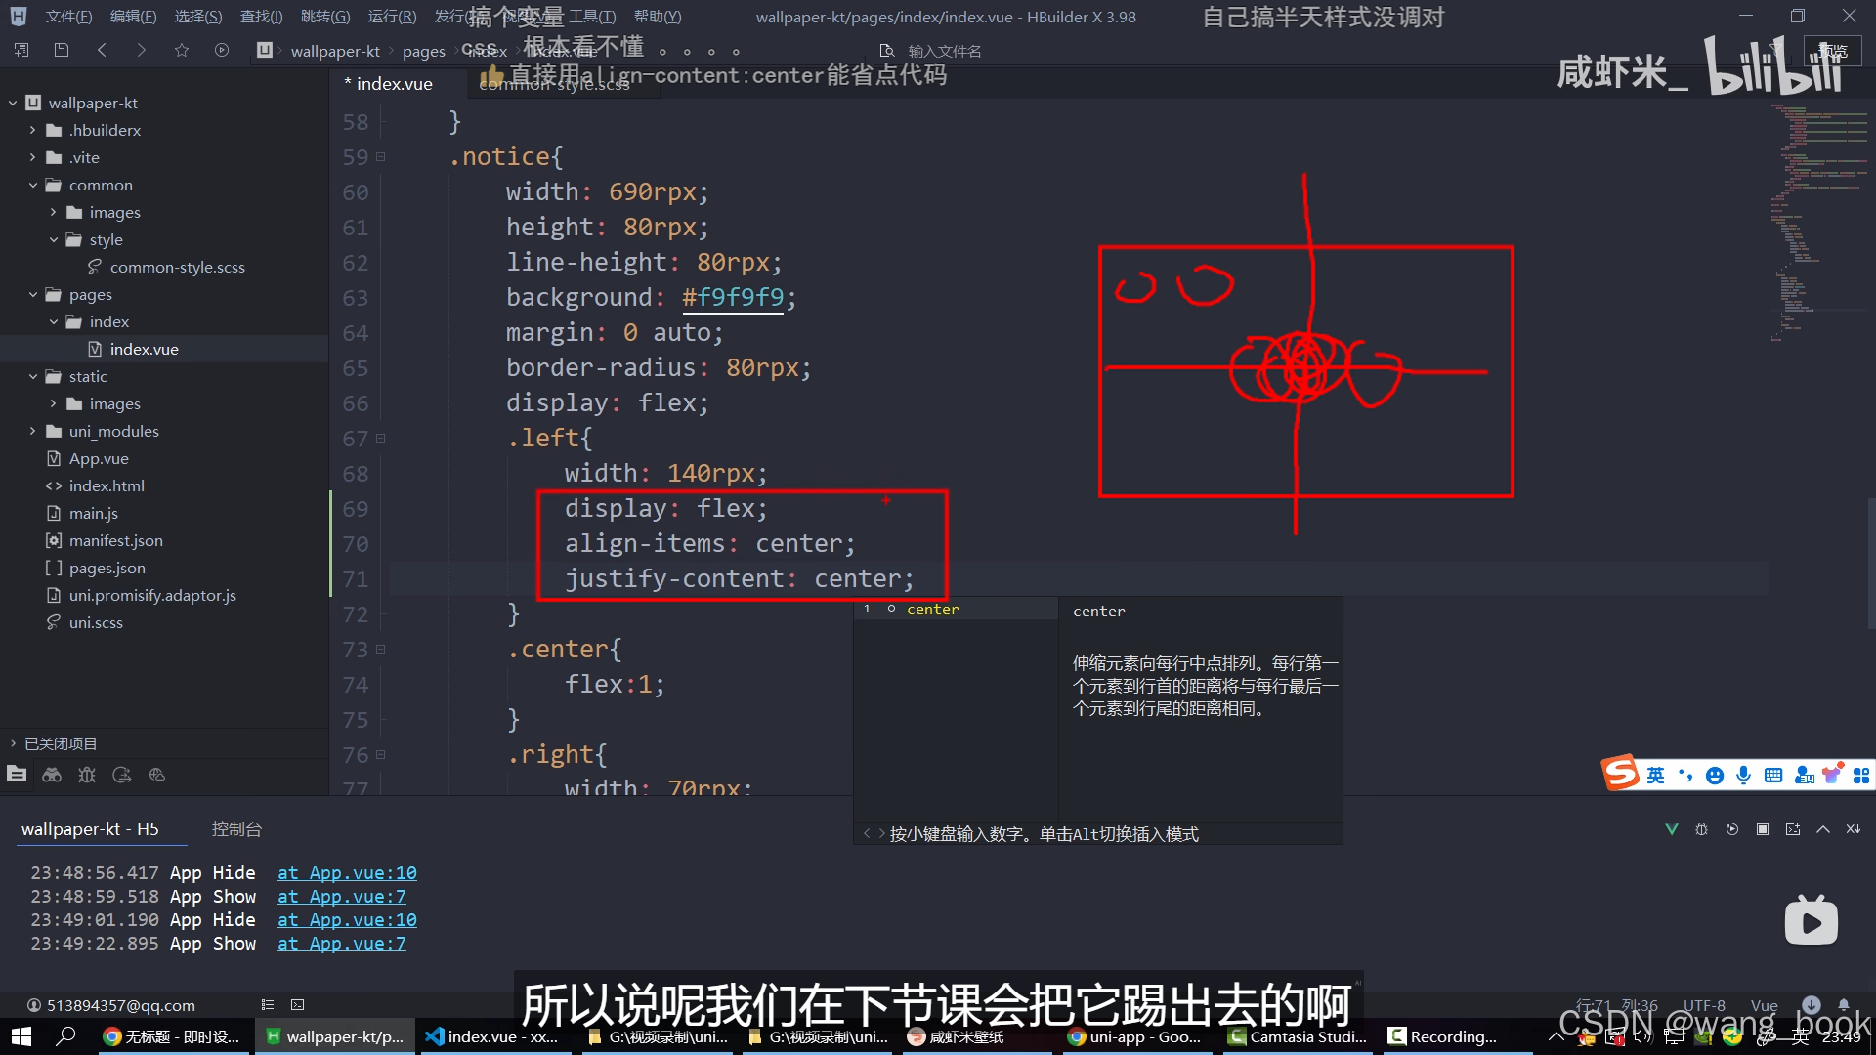
Task: Open the 文件(F) menu
Action: (x=68, y=17)
